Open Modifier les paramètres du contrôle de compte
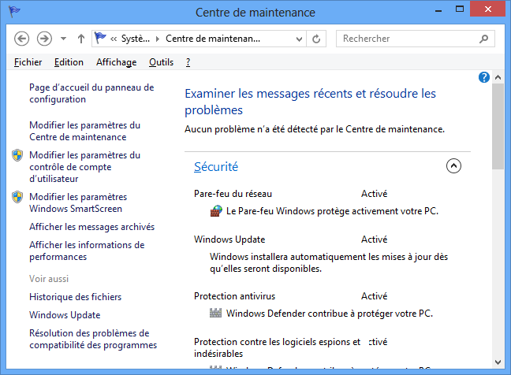The image size is (511, 375). coord(84,167)
